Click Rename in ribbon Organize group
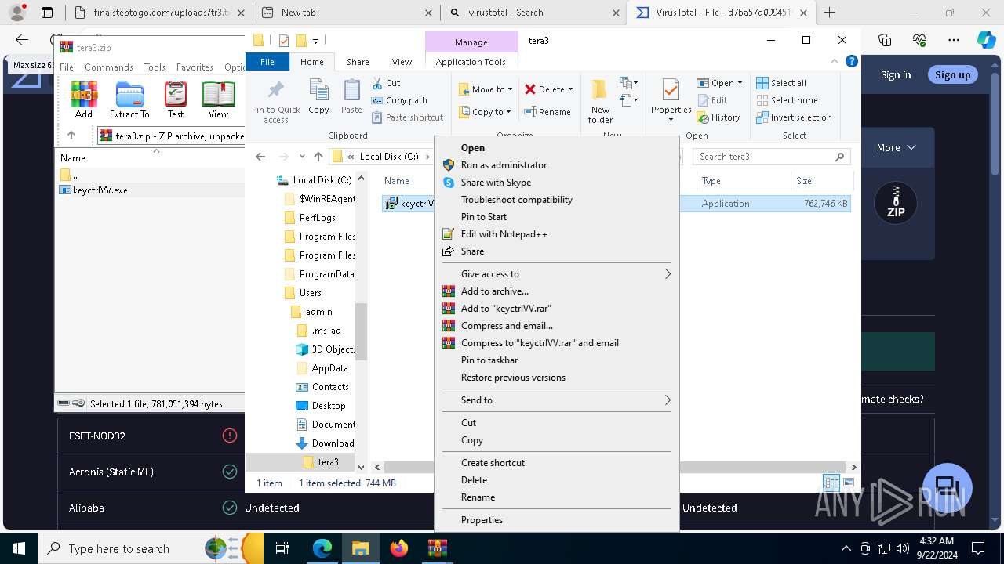This screenshot has height=564, width=1004. coord(547,112)
